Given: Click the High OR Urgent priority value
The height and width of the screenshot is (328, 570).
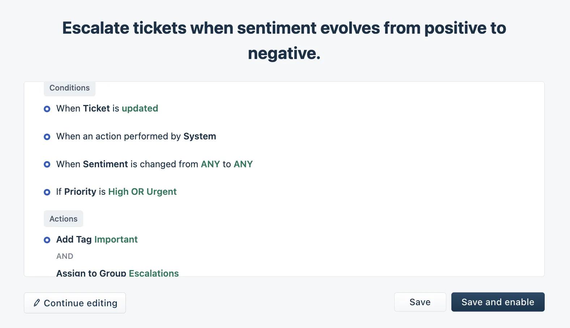Looking at the screenshot, I should point(142,192).
